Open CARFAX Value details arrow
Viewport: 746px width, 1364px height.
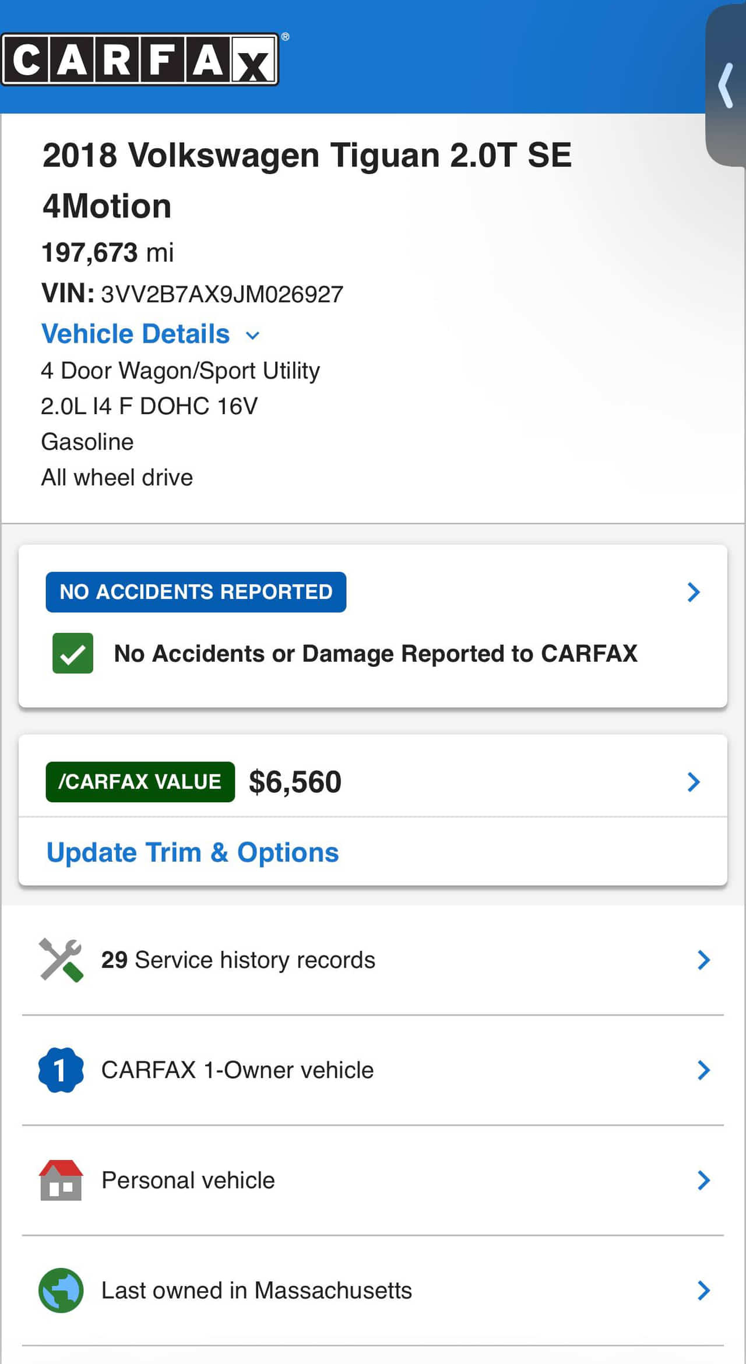[x=694, y=782]
